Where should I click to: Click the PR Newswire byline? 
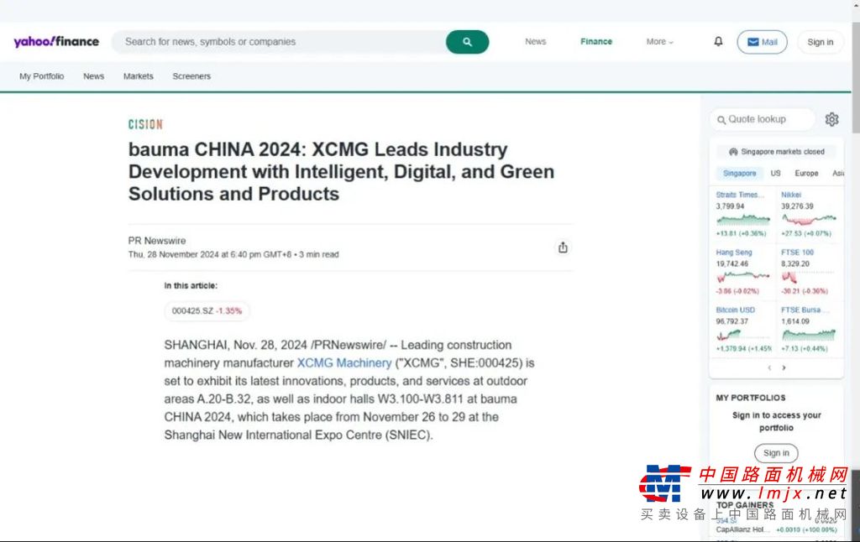coord(157,241)
